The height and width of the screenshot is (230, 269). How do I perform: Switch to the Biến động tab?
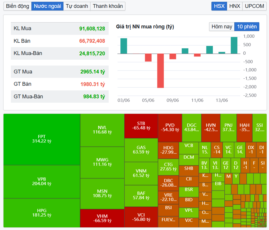18,6
